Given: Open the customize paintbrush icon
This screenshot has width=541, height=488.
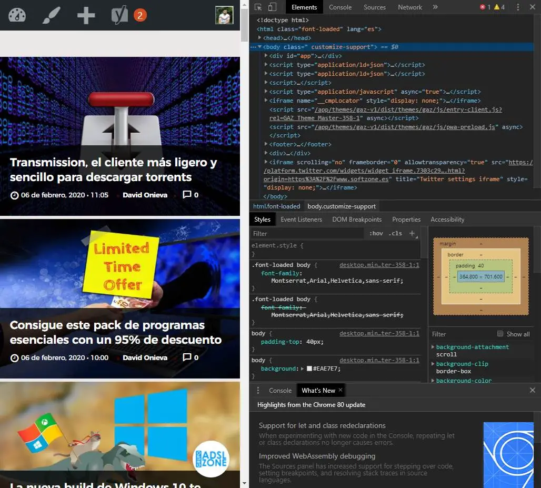Looking at the screenshot, I should coord(51,15).
